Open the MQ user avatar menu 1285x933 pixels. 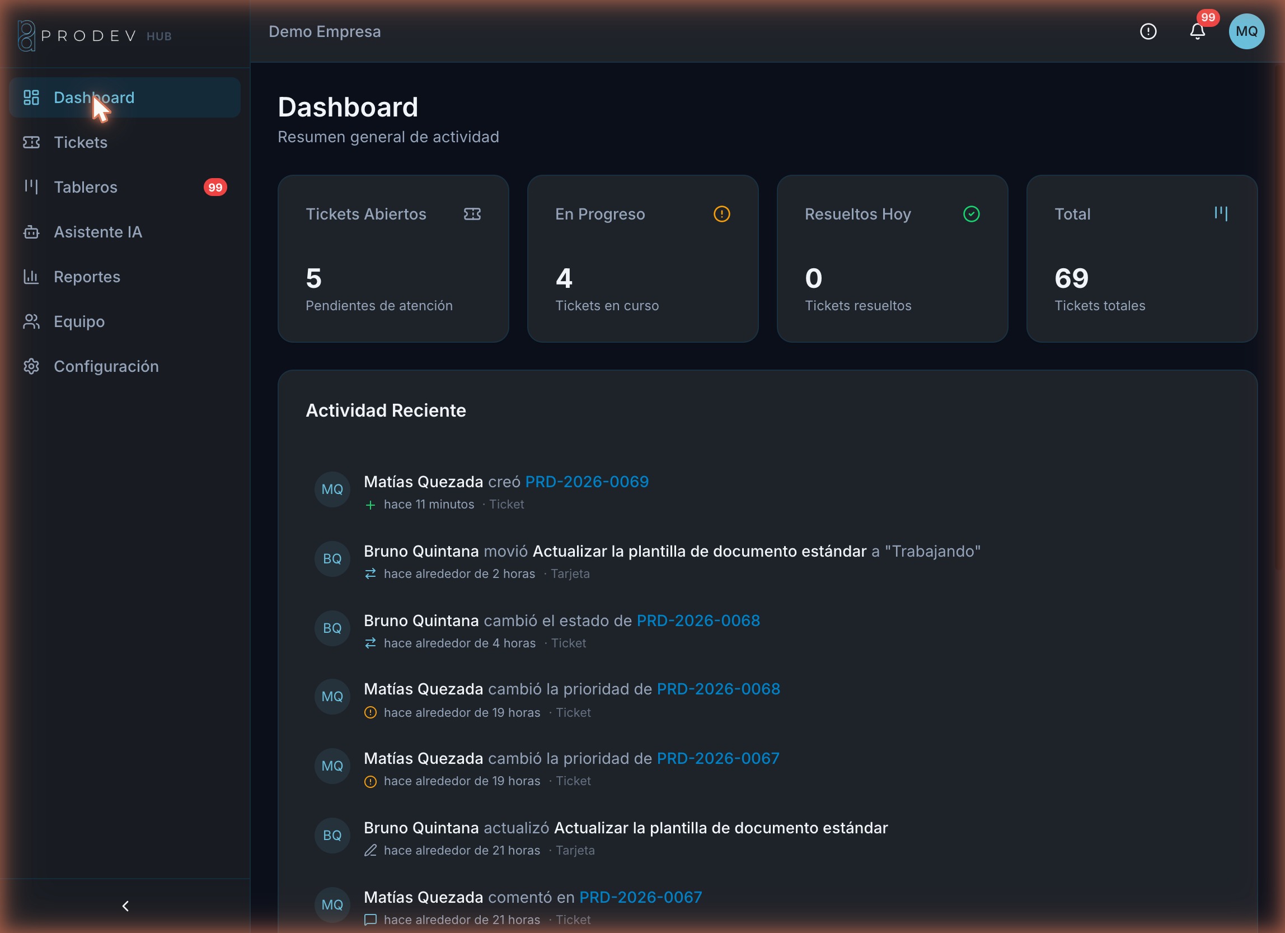(1246, 31)
